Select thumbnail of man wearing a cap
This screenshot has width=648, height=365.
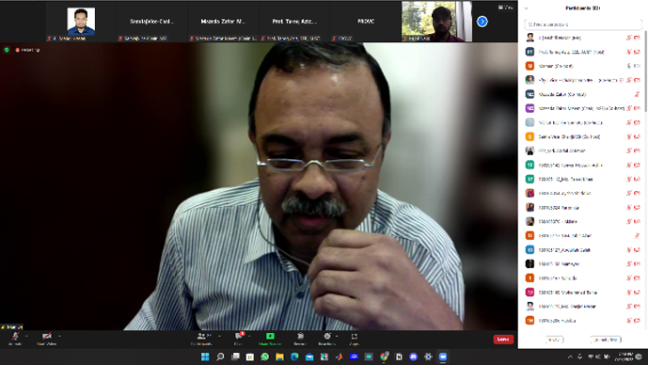point(436,22)
